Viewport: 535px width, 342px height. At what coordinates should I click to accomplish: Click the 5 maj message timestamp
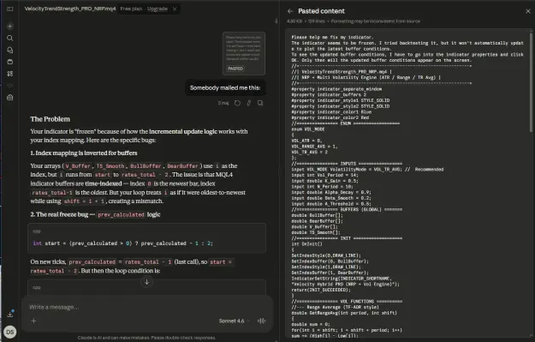click(x=223, y=103)
